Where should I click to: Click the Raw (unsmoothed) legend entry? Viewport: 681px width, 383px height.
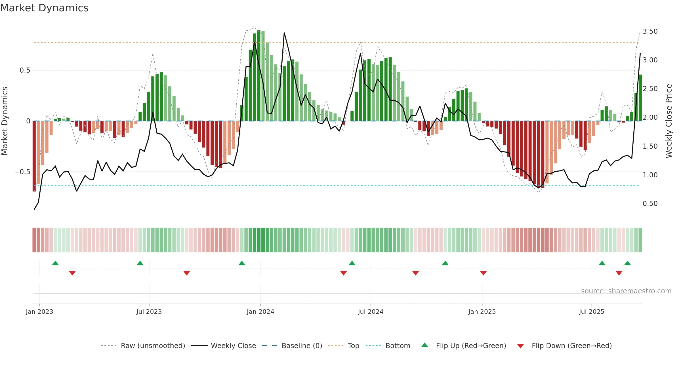tap(143, 346)
